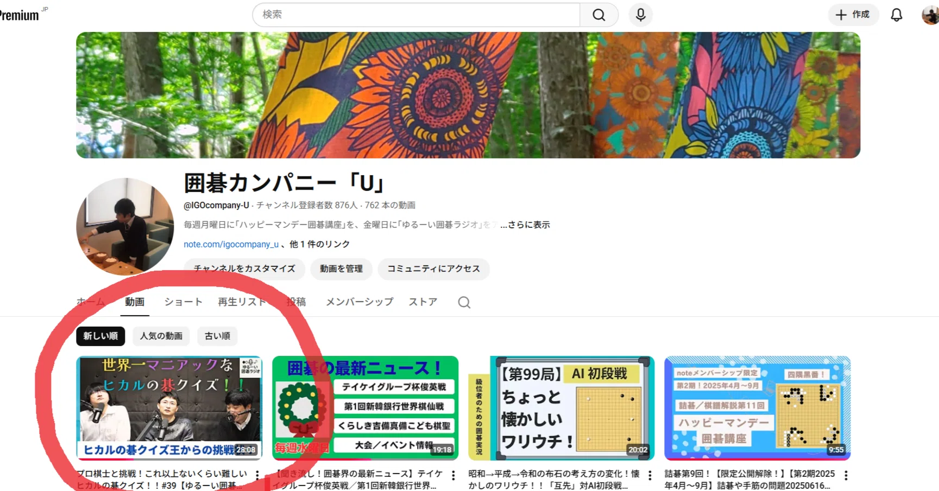This screenshot has width=939, height=491.
Task: Click チャンネルをカスタマイズ button
Action: 244,269
